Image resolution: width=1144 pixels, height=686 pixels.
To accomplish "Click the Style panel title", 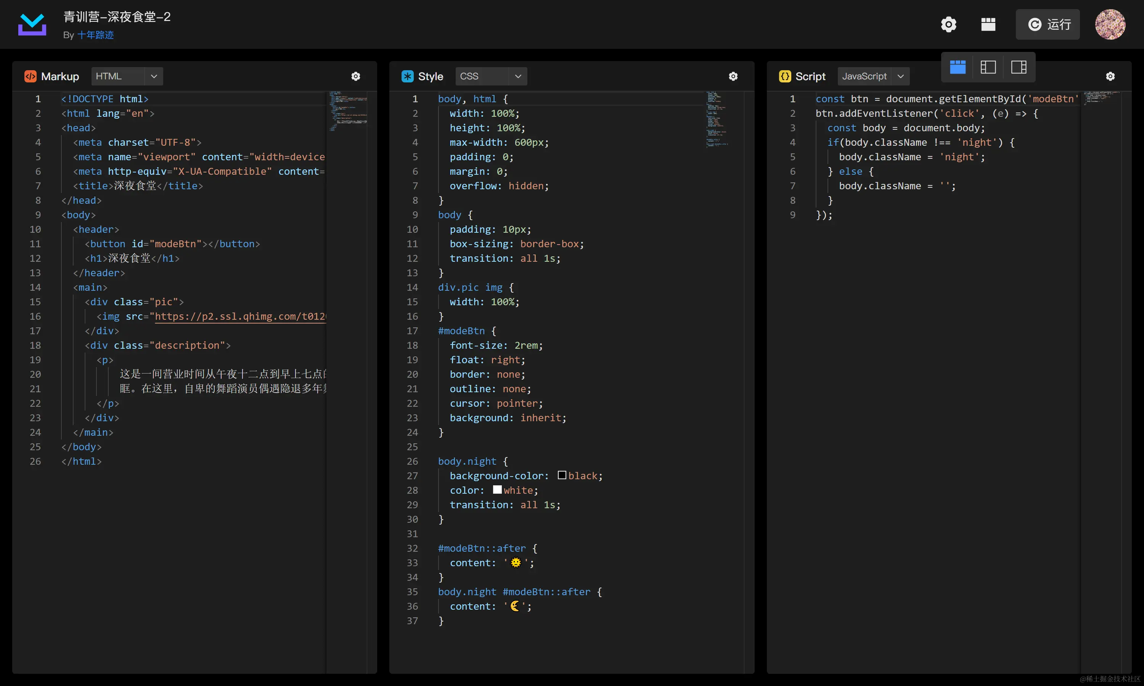I will [430, 76].
